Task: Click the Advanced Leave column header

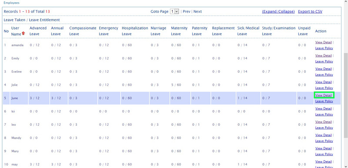Action: pos(38,31)
